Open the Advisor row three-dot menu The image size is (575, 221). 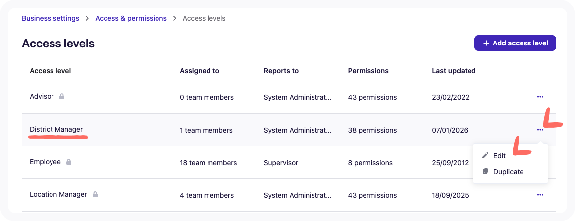540,97
